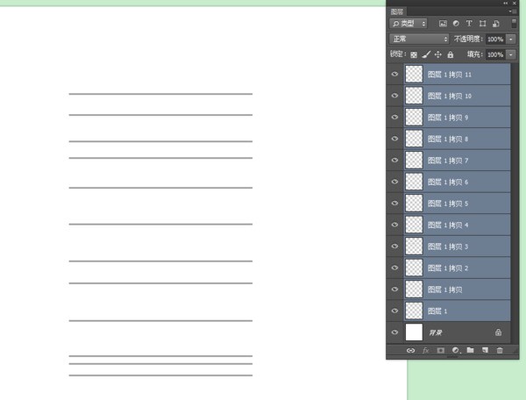This screenshot has width=526, height=400.
Task: Create new fill or adjustment layer
Action: pyautogui.click(x=456, y=351)
